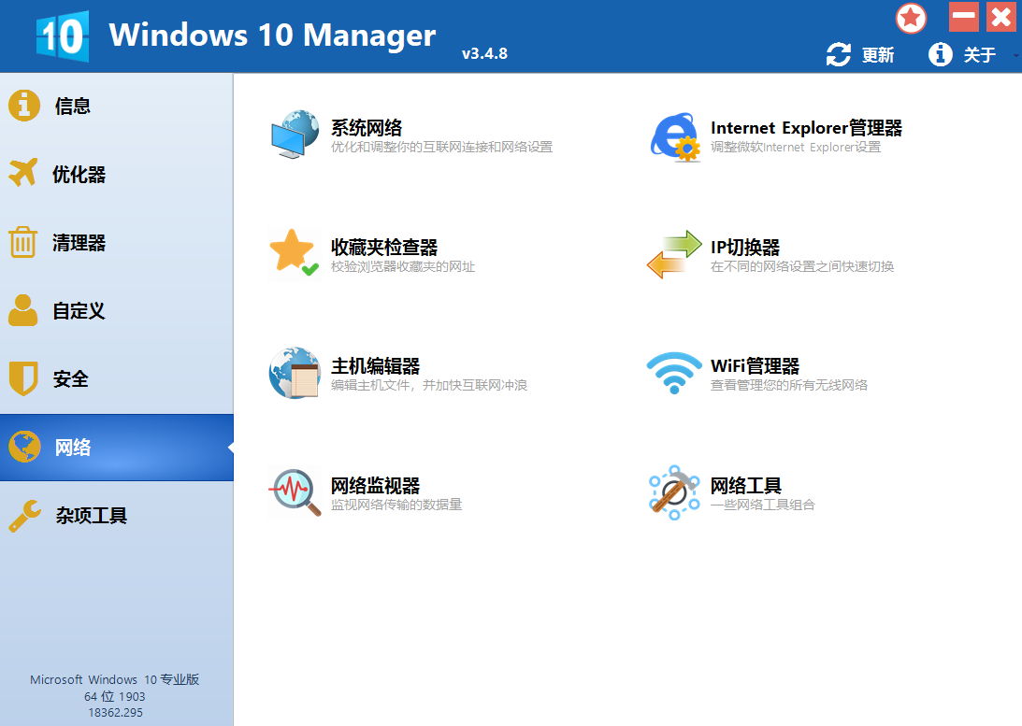Open the 信息 information icon in sidebar
The image size is (1022, 726).
24,106
